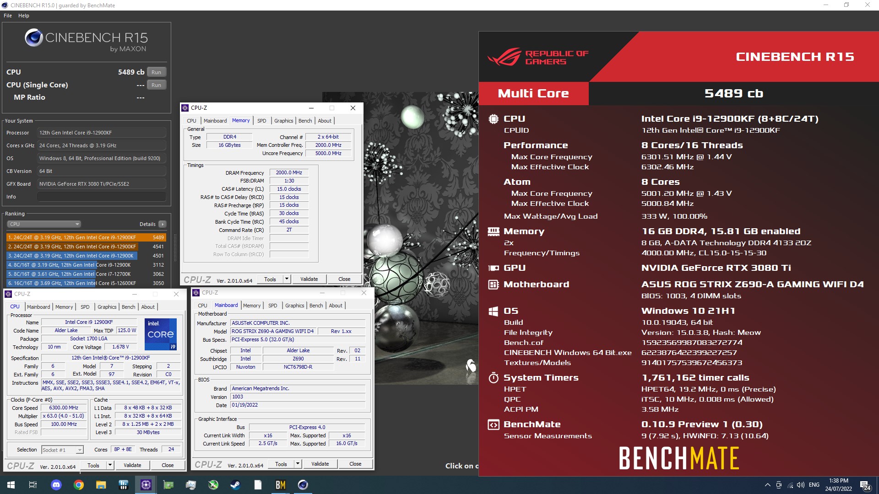This screenshot has height=494, width=879.
Task: Switch to Graphics tab in Memory CPU-Z window
Action: (283, 121)
